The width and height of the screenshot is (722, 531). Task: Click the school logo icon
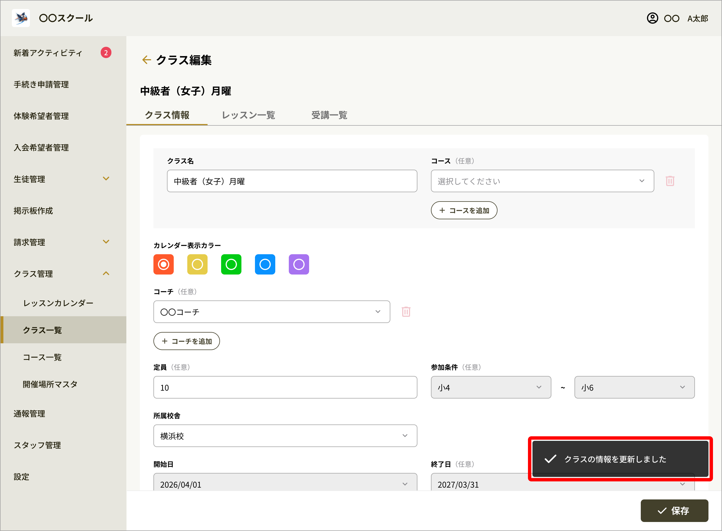pyautogui.click(x=21, y=18)
